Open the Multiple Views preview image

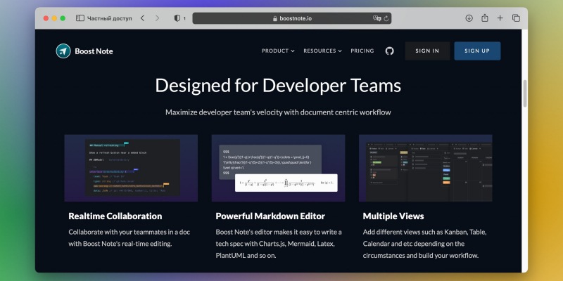(426, 168)
